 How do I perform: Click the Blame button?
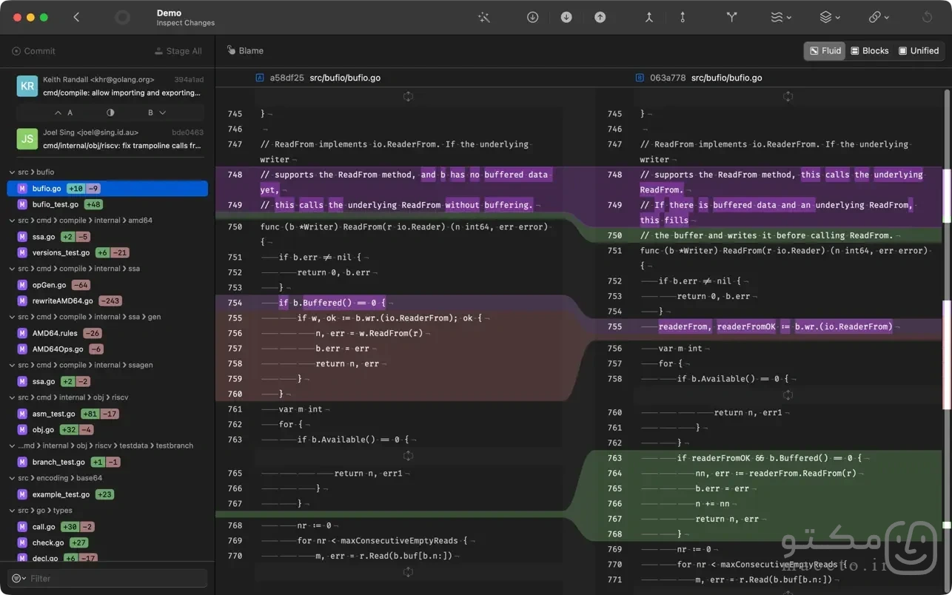[x=245, y=50]
